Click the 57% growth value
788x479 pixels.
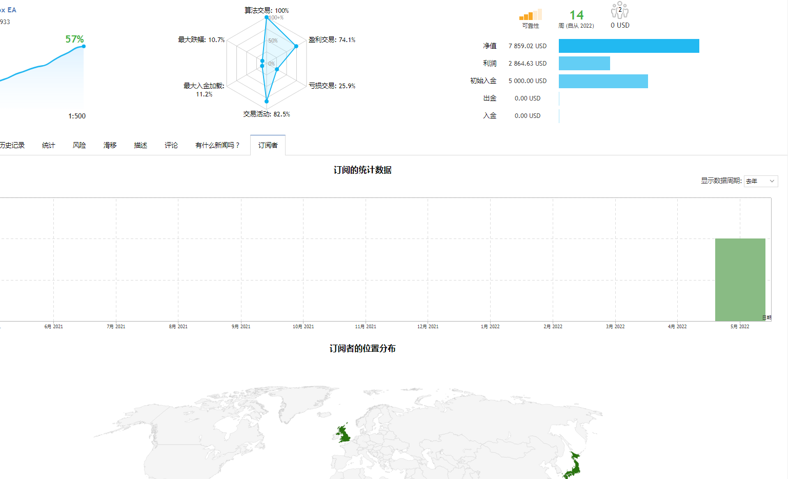pyautogui.click(x=75, y=39)
